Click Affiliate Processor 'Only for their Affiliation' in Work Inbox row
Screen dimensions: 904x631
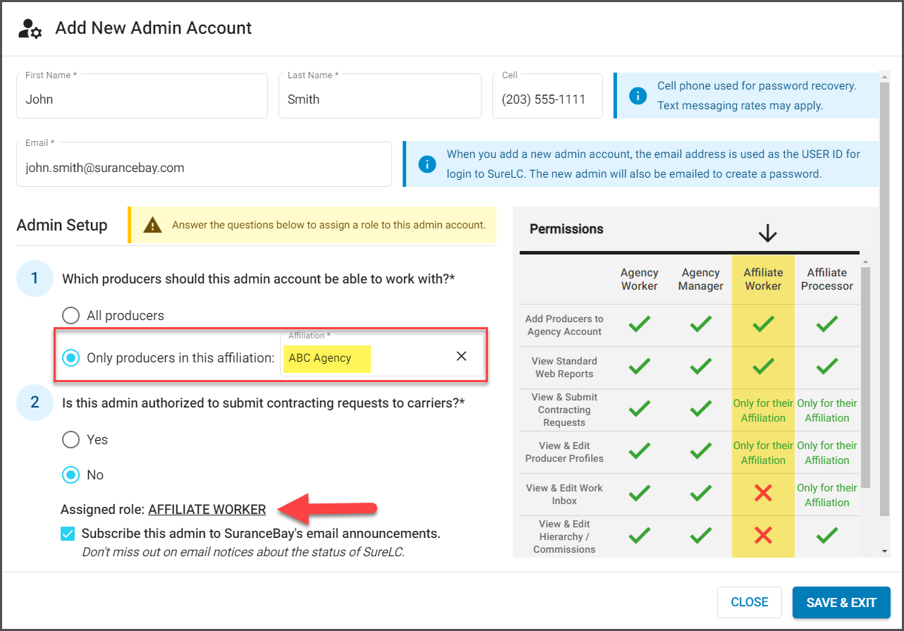pos(826,495)
